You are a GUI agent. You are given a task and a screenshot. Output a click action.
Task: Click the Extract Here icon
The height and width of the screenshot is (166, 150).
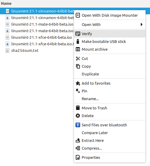[78, 140]
